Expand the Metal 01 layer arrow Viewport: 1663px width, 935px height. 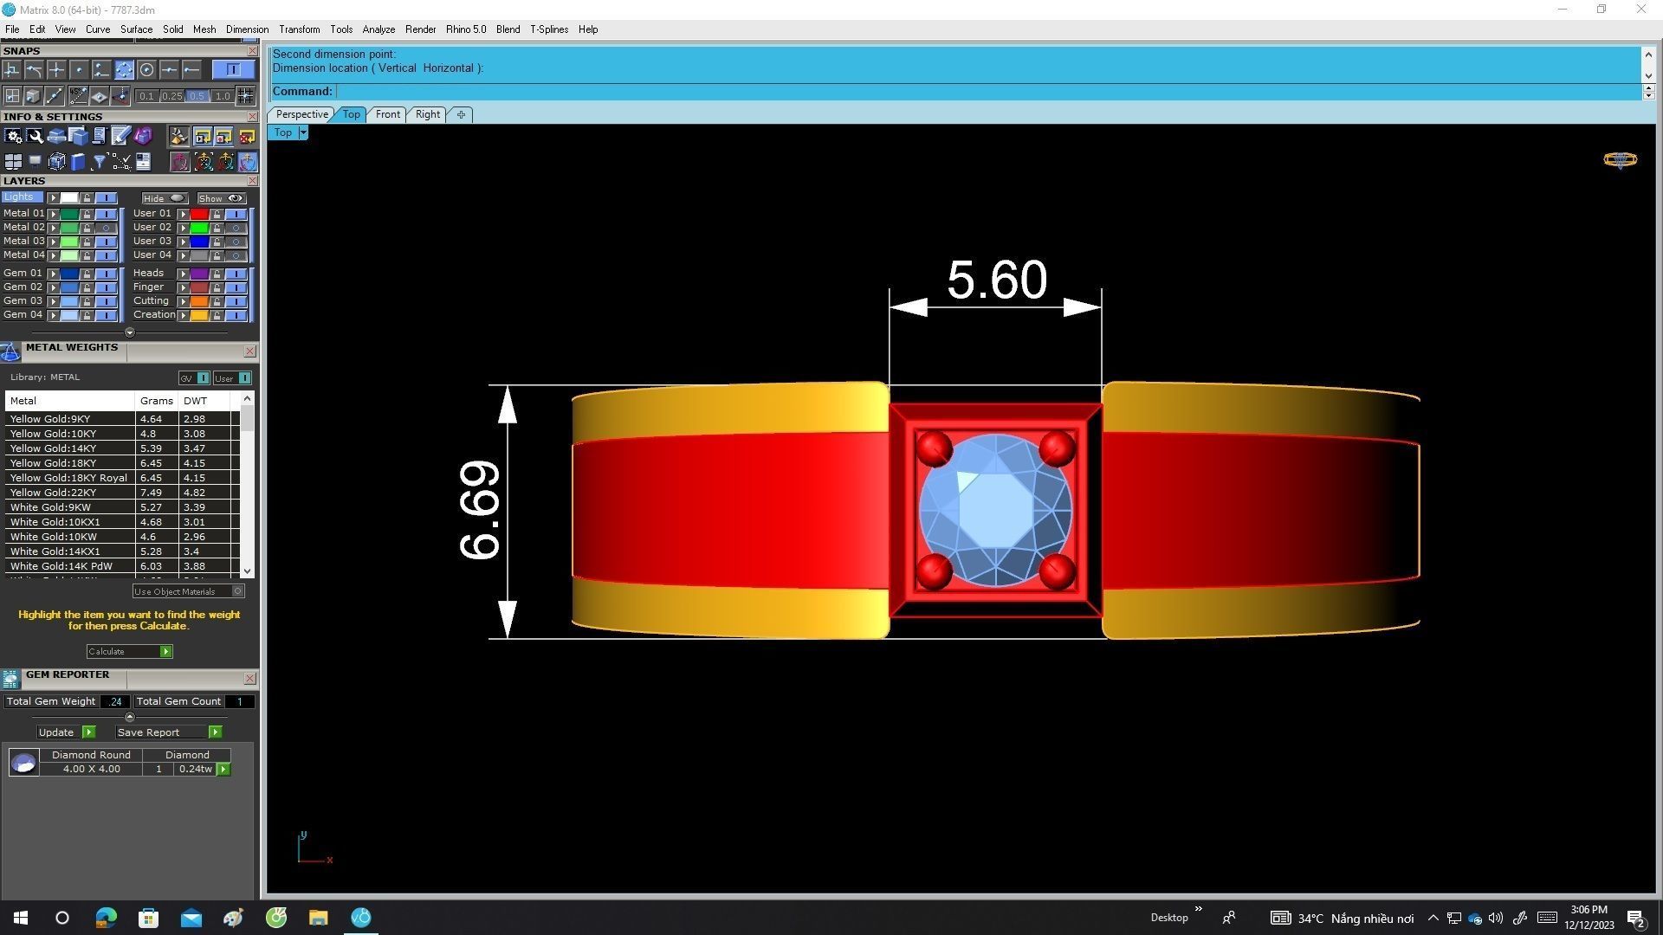coord(53,214)
